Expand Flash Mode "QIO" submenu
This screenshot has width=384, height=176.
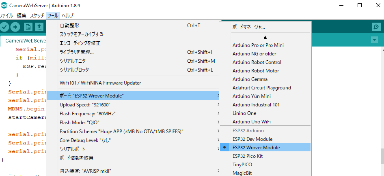(134, 122)
